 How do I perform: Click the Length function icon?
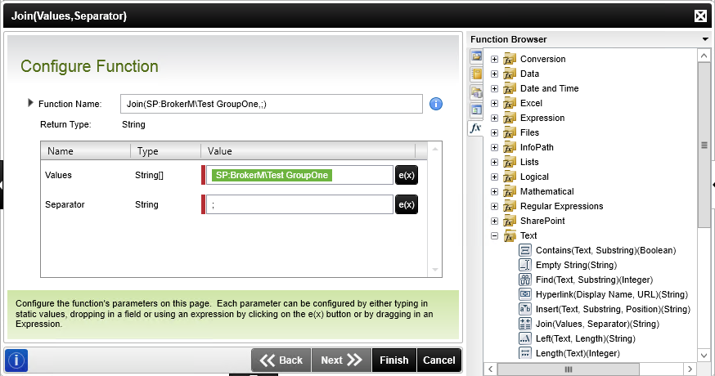click(x=525, y=353)
